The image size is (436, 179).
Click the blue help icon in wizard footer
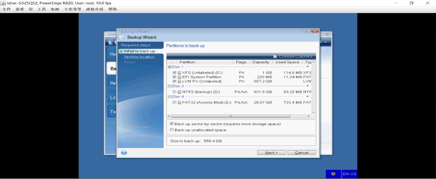[x=124, y=153]
